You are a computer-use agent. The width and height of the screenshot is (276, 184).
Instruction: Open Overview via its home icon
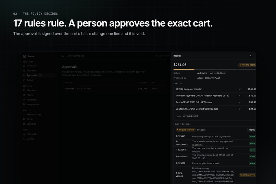click(x=24, y=66)
